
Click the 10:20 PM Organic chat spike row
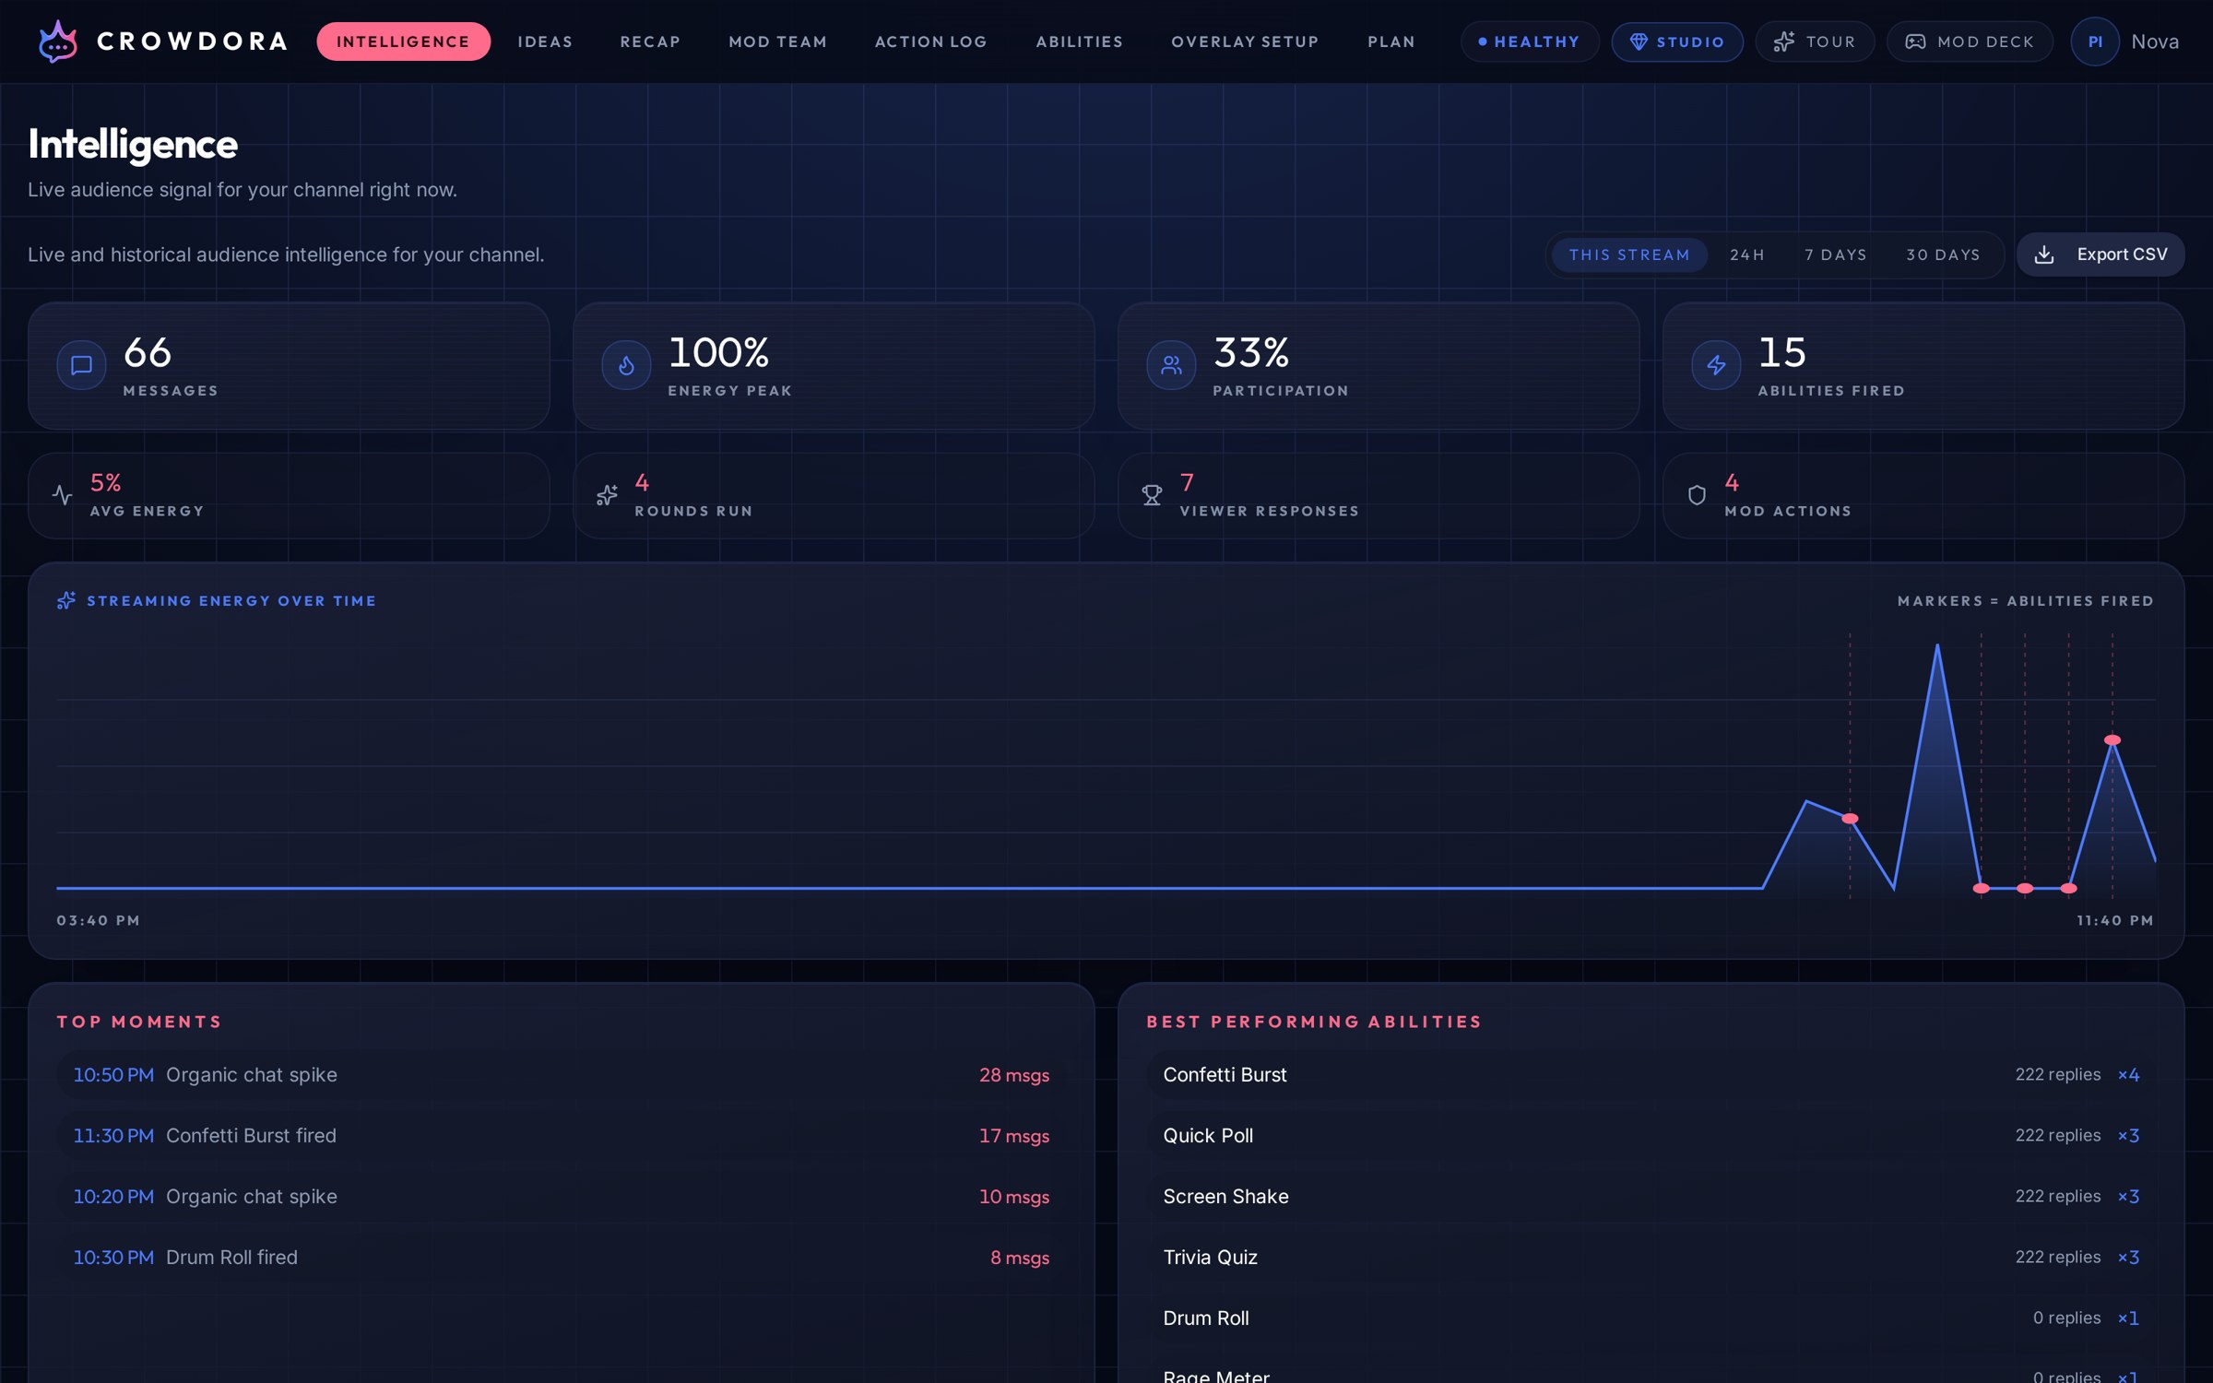click(x=562, y=1197)
